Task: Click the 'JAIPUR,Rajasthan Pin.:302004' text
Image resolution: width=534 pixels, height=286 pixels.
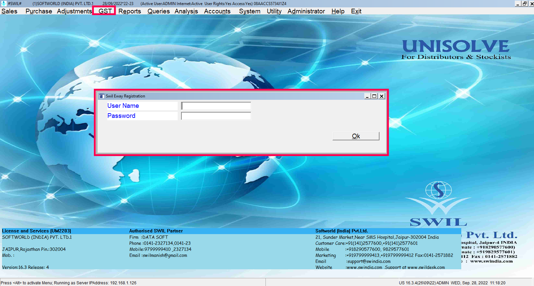Action: 34,249
